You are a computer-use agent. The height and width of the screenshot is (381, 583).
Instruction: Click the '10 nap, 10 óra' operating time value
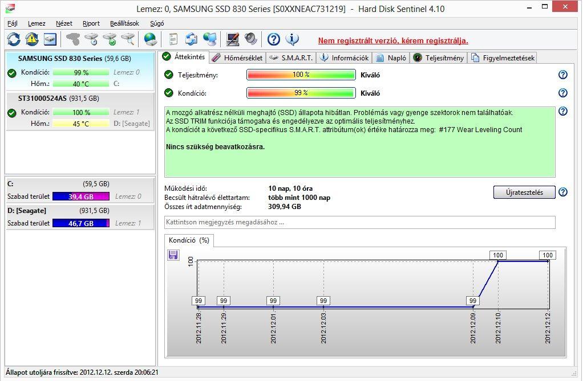(290, 189)
